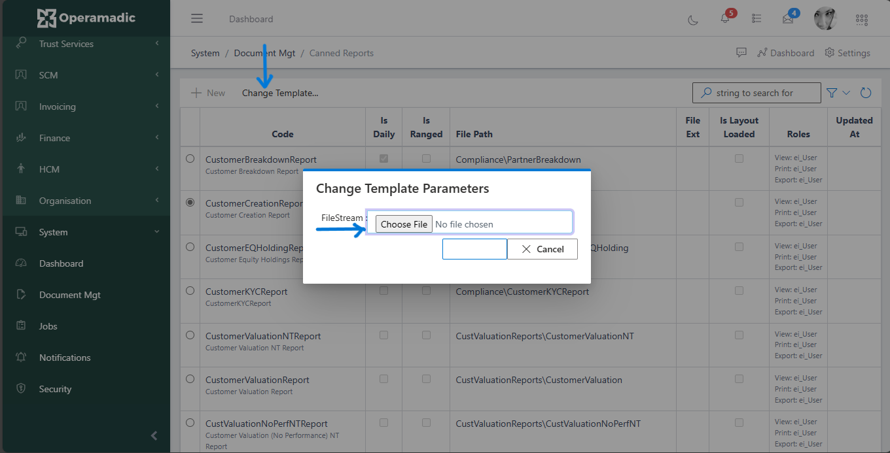The width and height of the screenshot is (890, 453).
Task: Click the Operamadic logo
Action: pyautogui.click(x=86, y=18)
